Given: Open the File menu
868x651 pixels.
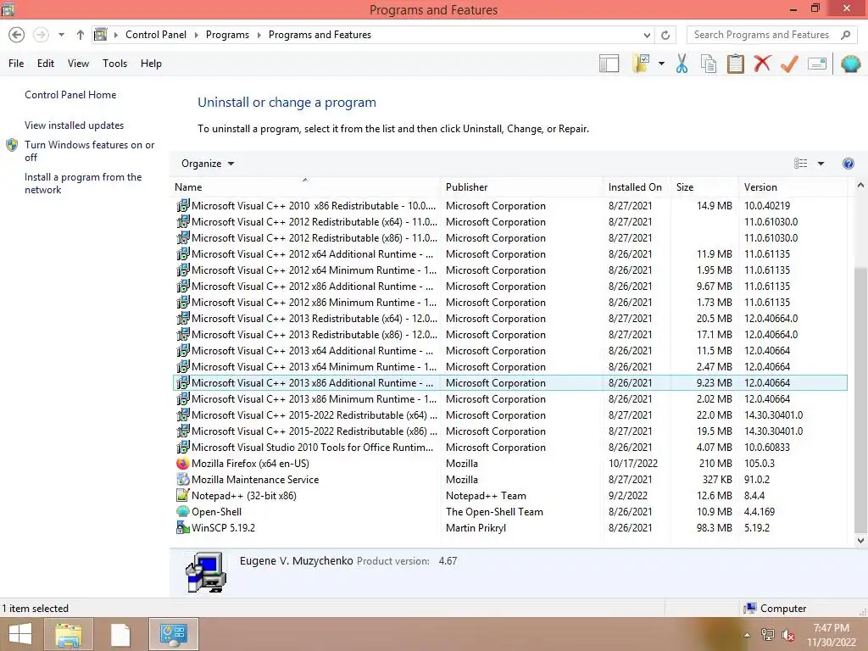Looking at the screenshot, I should [16, 63].
